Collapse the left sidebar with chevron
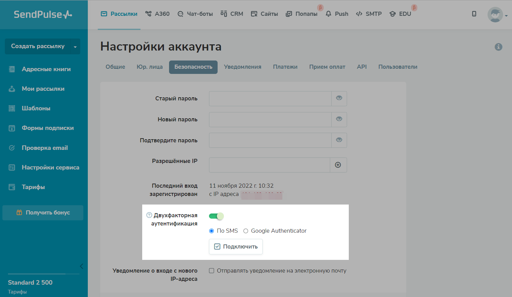 81,266
